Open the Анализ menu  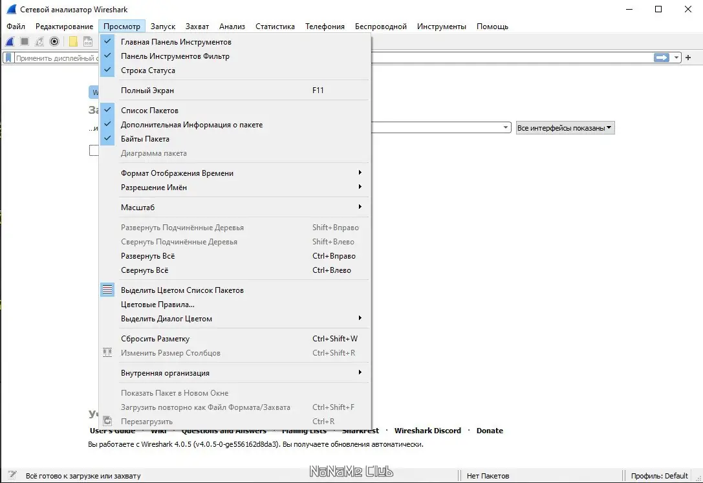232,27
